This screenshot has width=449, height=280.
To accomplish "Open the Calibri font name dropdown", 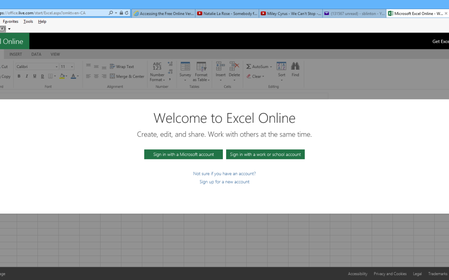I will tap(57, 67).
